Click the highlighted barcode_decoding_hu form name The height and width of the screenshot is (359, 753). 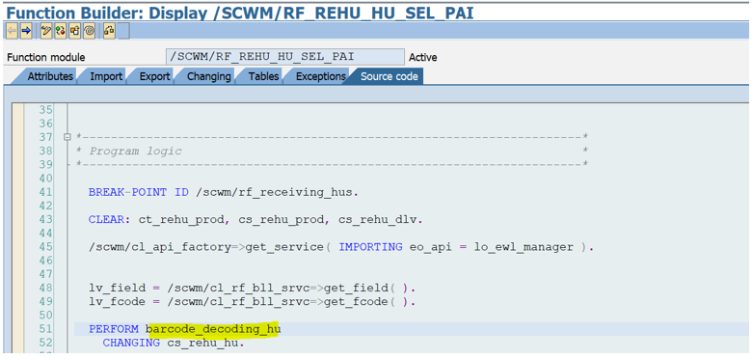pyautogui.click(x=214, y=329)
